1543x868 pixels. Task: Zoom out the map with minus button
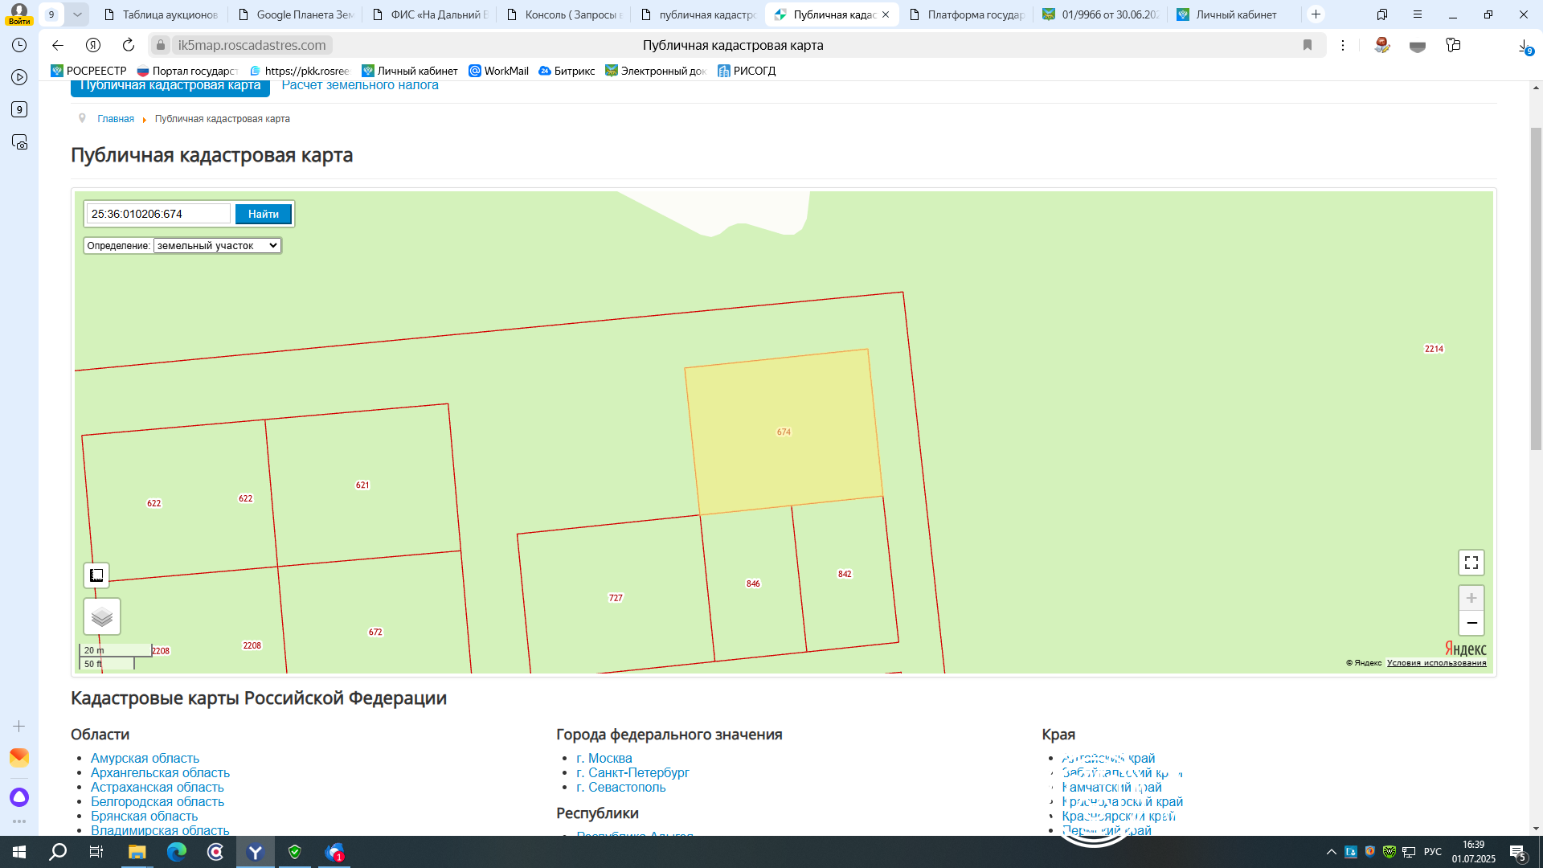pos(1471,623)
